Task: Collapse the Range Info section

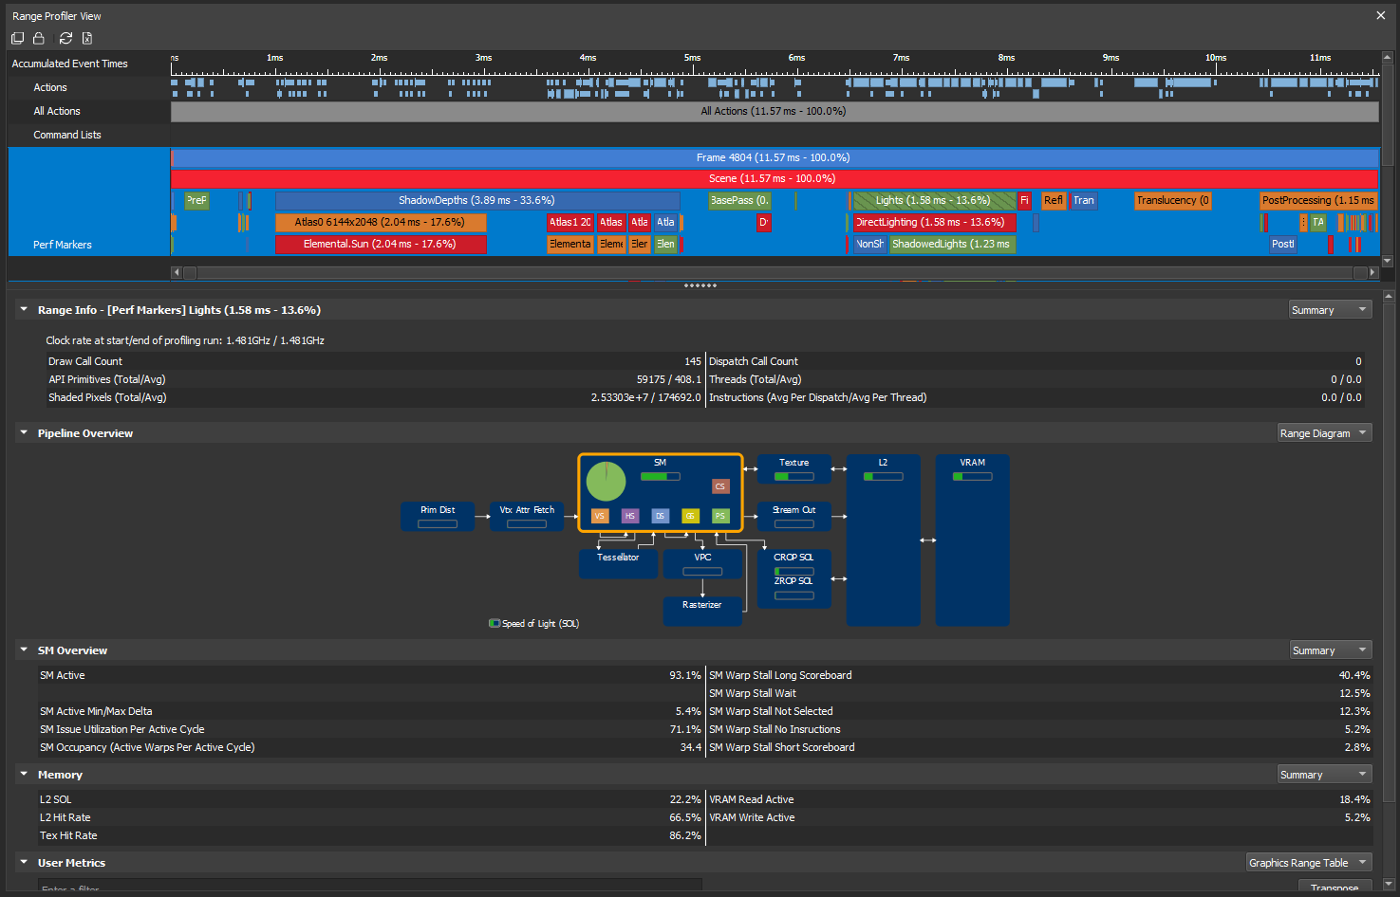Action: [24, 309]
